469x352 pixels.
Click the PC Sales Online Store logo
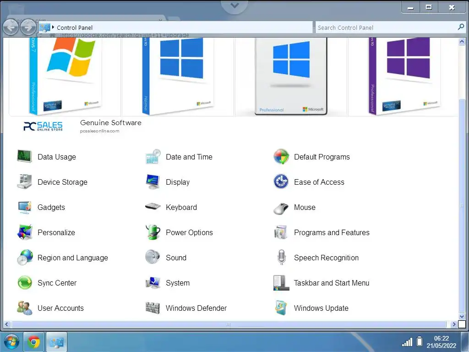click(43, 126)
